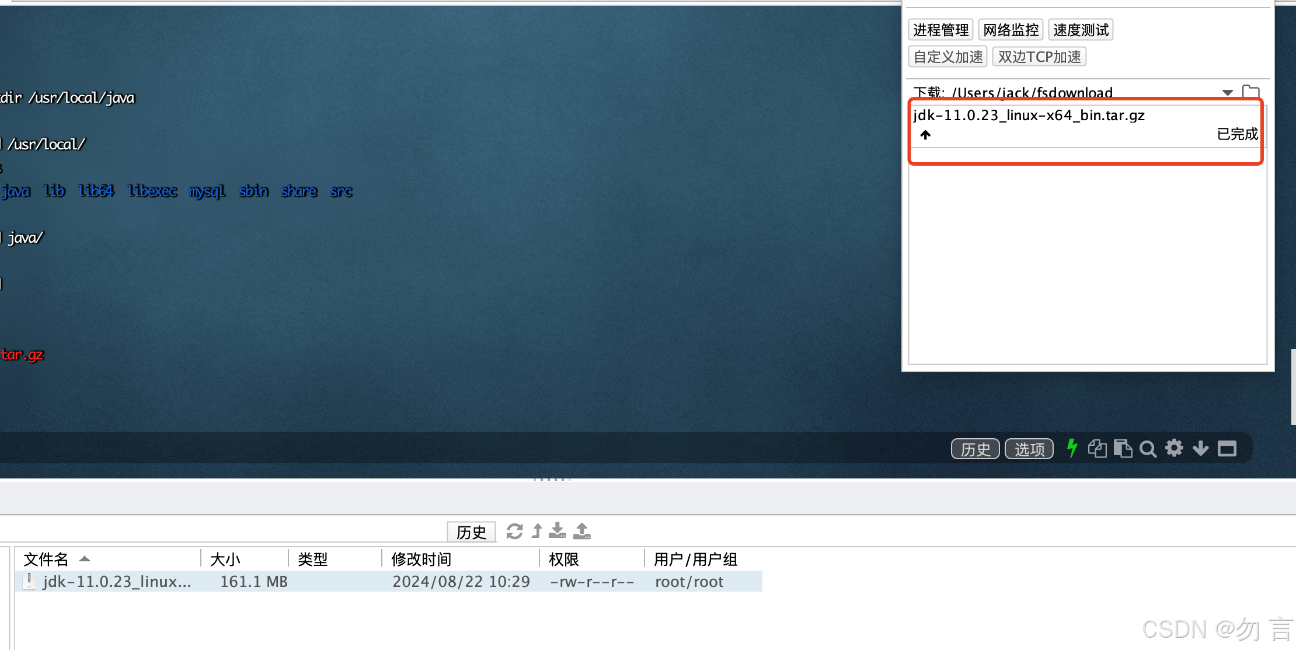Go to parent directory up arrow icon
Viewport: 1296px width, 650px height.
(x=537, y=531)
